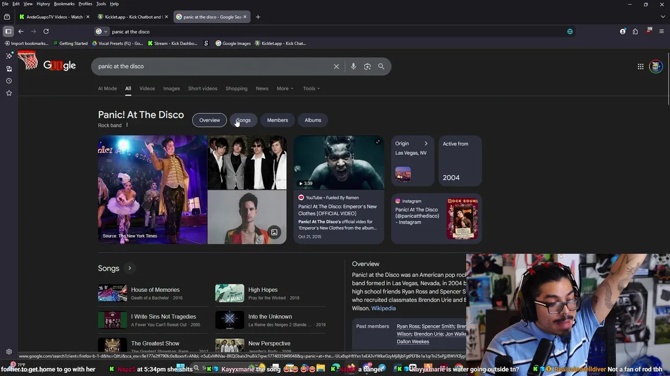
Task: Click translation globe icon in address bar
Action: click(x=569, y=31)
